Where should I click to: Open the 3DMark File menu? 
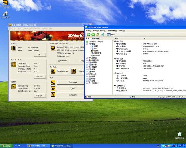point(11,28)
